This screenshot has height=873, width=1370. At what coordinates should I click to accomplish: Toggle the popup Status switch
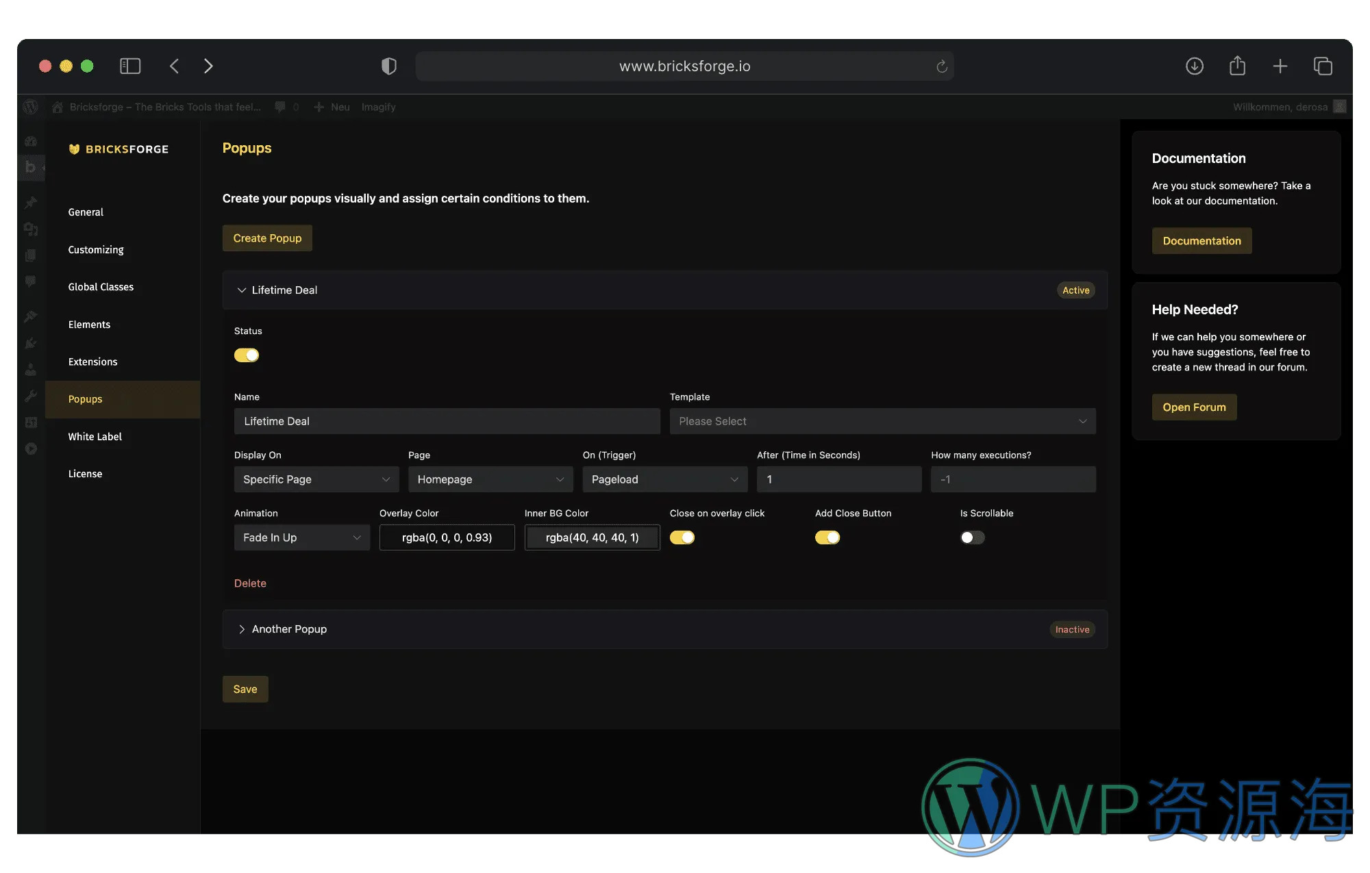tap(247, 355)
